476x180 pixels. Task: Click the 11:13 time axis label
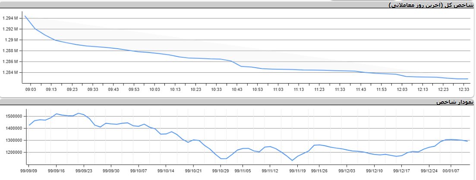[x=299, y=90]
